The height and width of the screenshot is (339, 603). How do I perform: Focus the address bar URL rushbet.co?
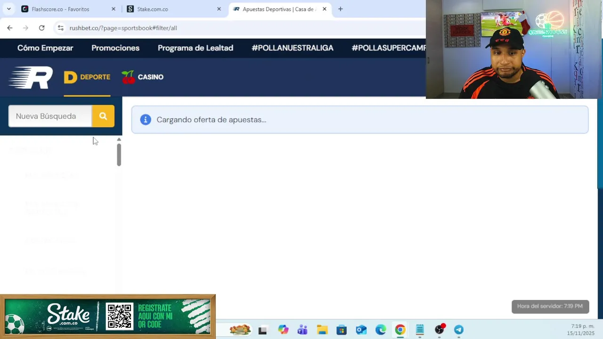pyautogui.click(x=123, y=28)
